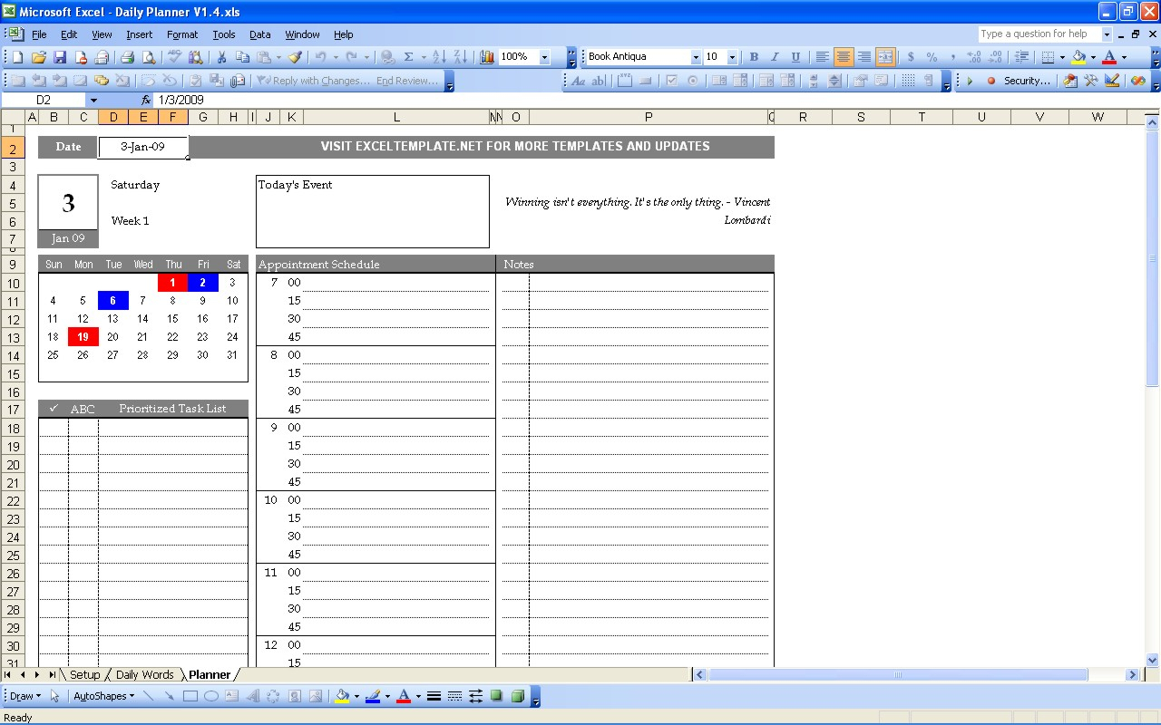Open the Format menu
The image size is (1161, 725).
pos(182,34)
